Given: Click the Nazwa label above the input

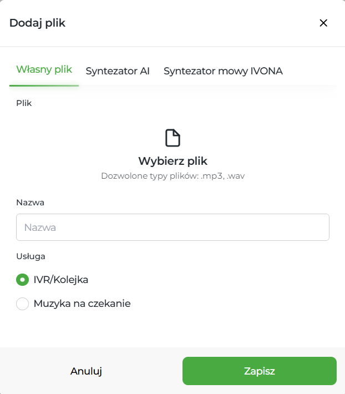Looking at the screenshot, I should click(x=30, y=203).
